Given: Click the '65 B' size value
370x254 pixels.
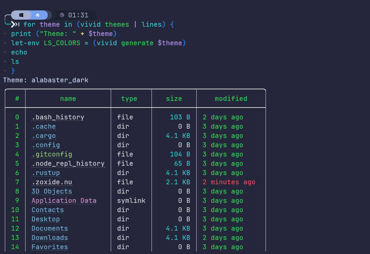Looking at the screenshot, I should 182,164.
